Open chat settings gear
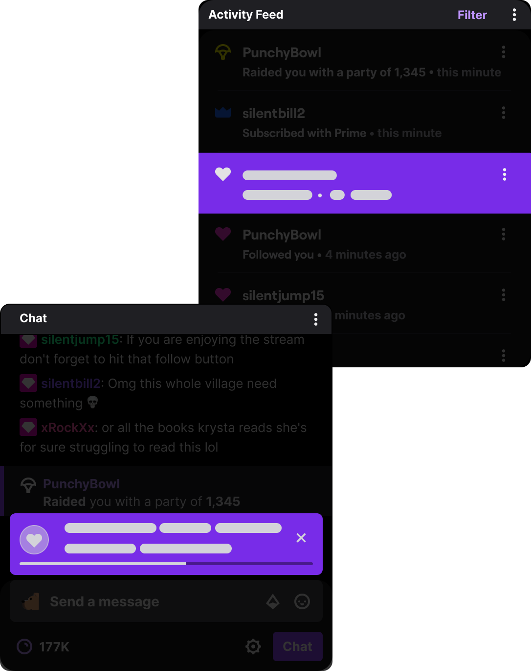The height and width of the screenshot is (671, 531). (x=253, y=647)
